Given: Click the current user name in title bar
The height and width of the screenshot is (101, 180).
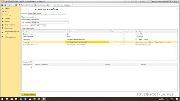Looking at the screenshot, I should click(x=161, y=1).
